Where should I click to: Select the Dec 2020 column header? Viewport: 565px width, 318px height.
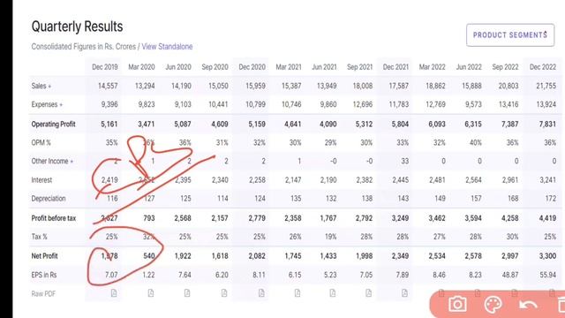[x=252, y=67]
